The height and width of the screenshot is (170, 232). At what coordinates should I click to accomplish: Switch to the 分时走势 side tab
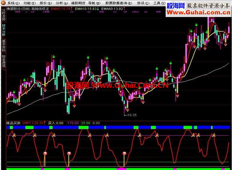pyautogui.click(x=4, y=15)
